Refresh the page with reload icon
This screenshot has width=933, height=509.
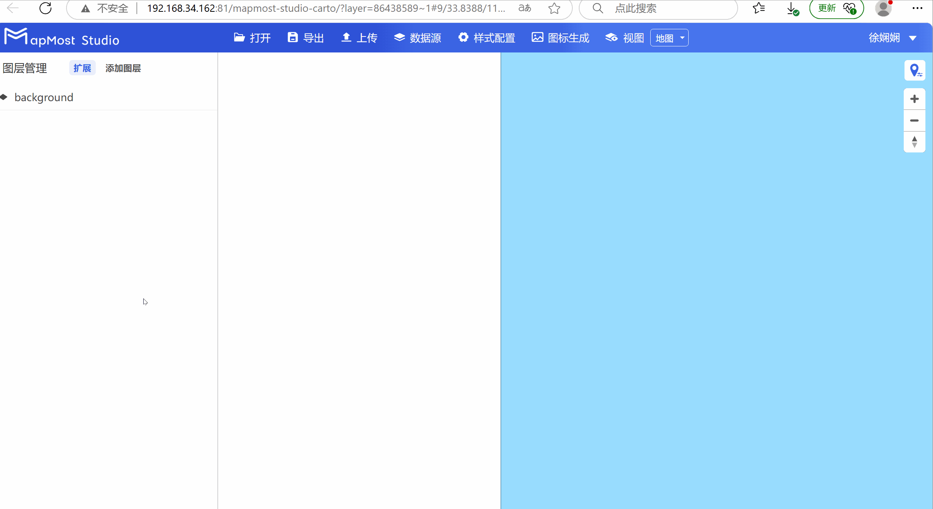[46, 8]
